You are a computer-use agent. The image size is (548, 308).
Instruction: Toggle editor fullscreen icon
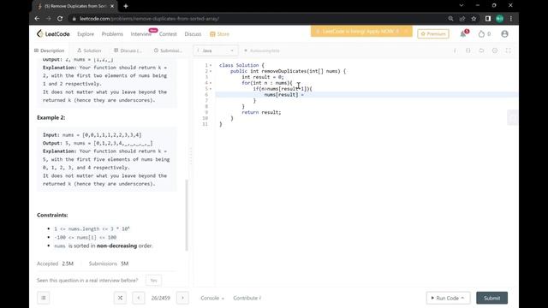click(x=508, y=50)
